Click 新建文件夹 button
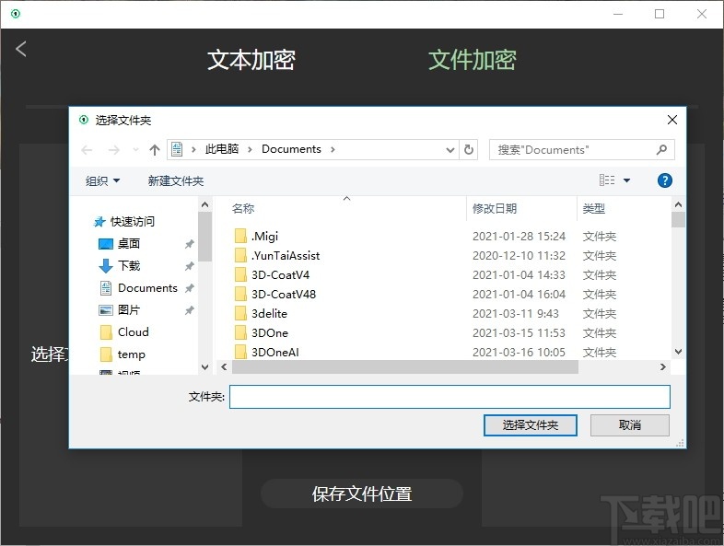This screenshot has height=546, width=724. (x=175, y=180)
